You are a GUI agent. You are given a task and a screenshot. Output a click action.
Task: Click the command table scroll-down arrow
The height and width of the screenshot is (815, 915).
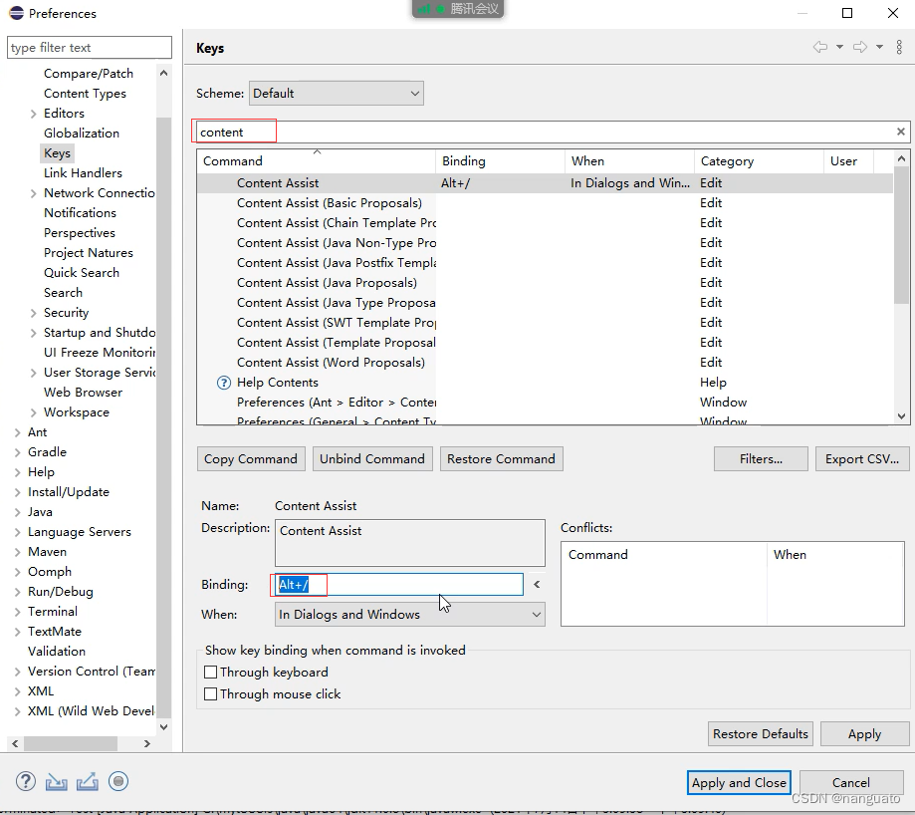coord(902,416)
